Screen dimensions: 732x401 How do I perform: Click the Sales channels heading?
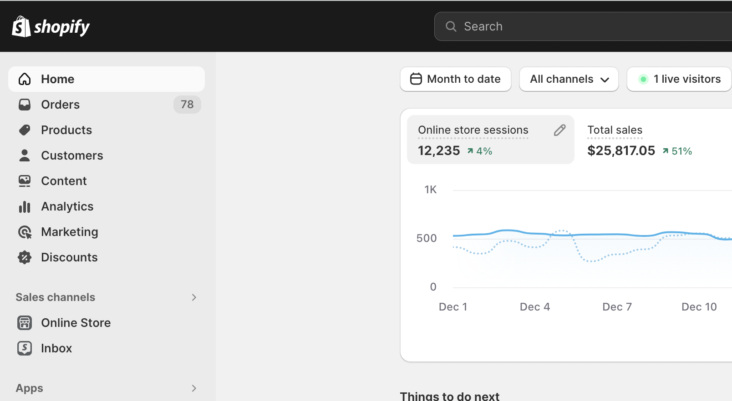(x=56, y=297)
